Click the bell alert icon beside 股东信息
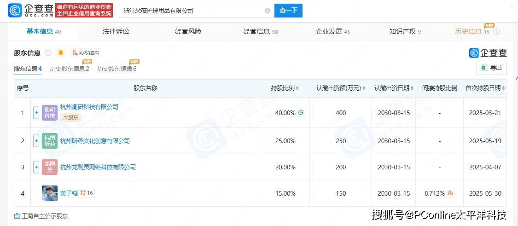518x226 pixels. (60, 53)
